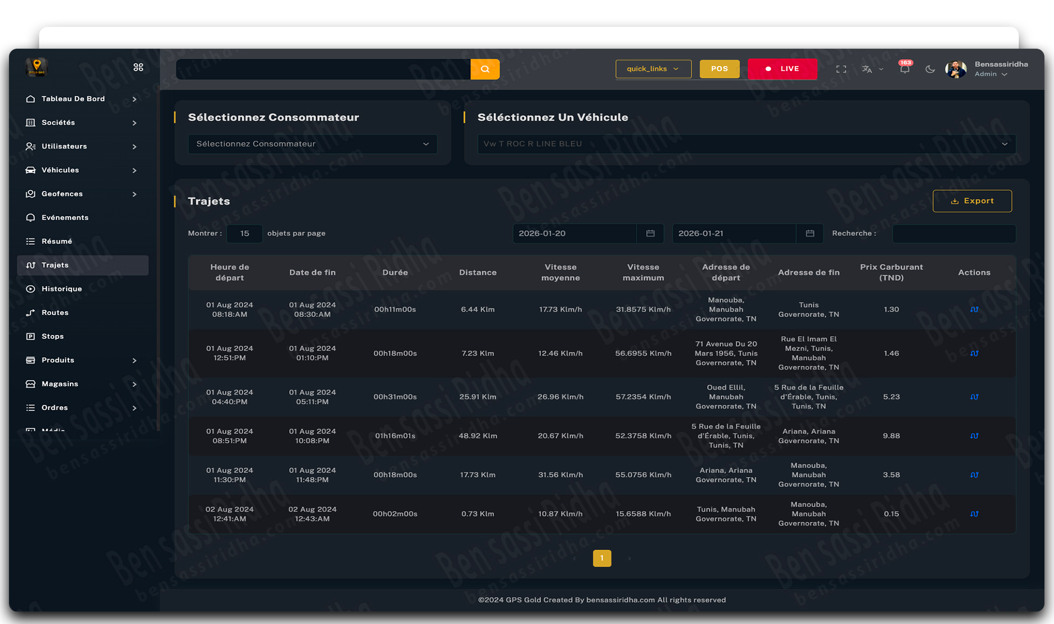Open notifications bell with 163 badge

tap(904, 69)
